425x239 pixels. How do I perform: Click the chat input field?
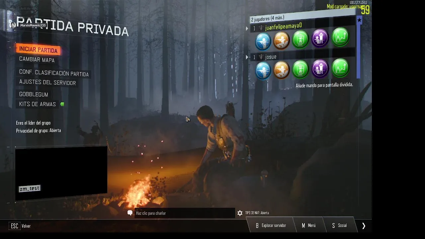point(185,213)
